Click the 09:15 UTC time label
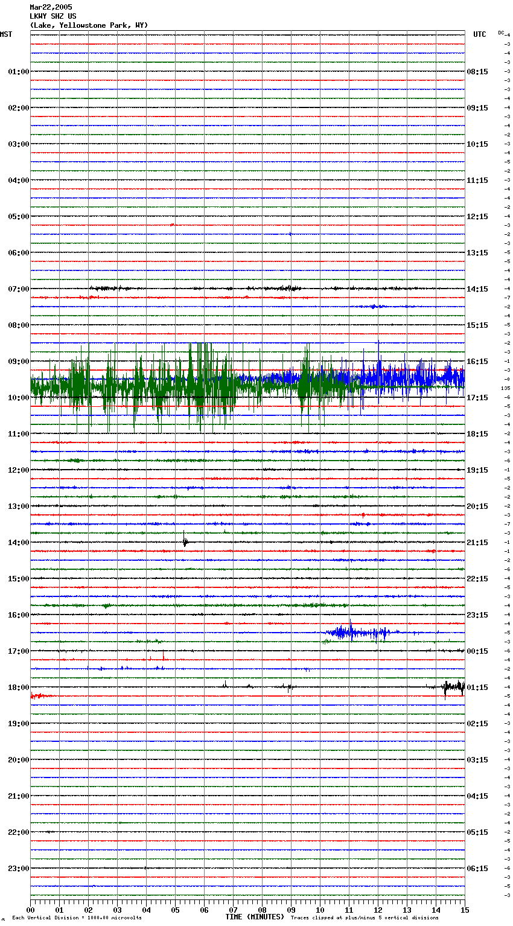513x926 pixels. point(477,108)
